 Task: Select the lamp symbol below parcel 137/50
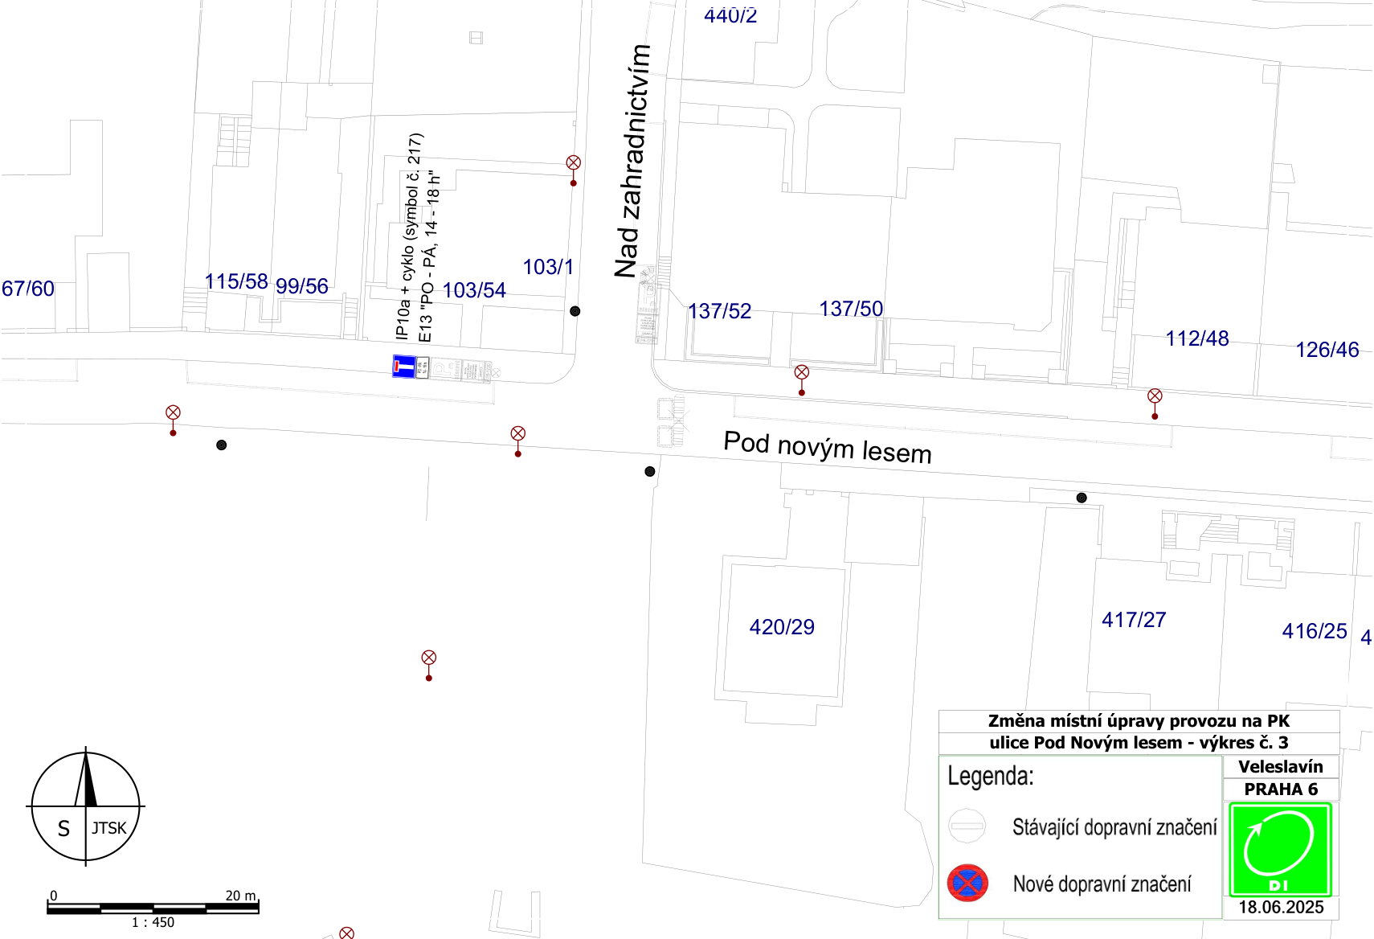802,380
